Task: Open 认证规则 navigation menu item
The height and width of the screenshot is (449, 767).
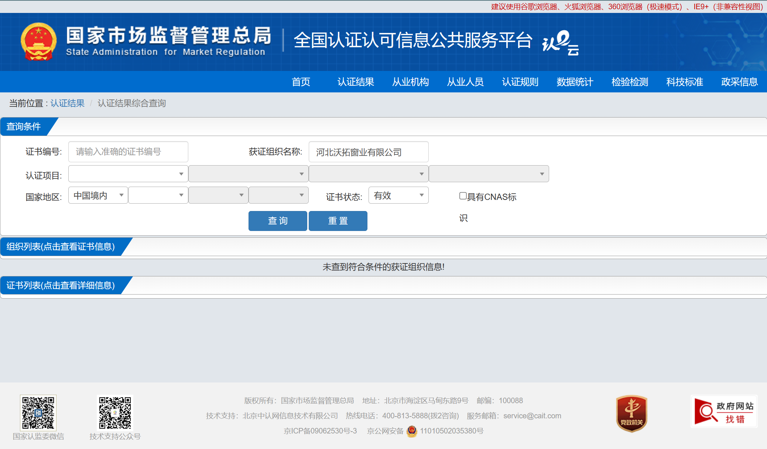Action: point(520,82)
